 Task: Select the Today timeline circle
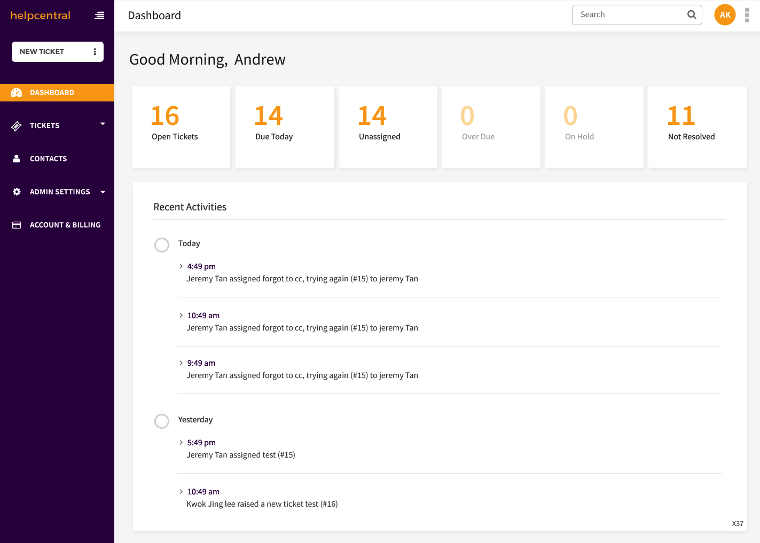click(x=162, y=245)
